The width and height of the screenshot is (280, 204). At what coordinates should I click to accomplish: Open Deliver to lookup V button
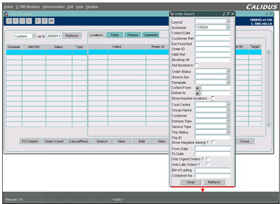coord(197,94)
